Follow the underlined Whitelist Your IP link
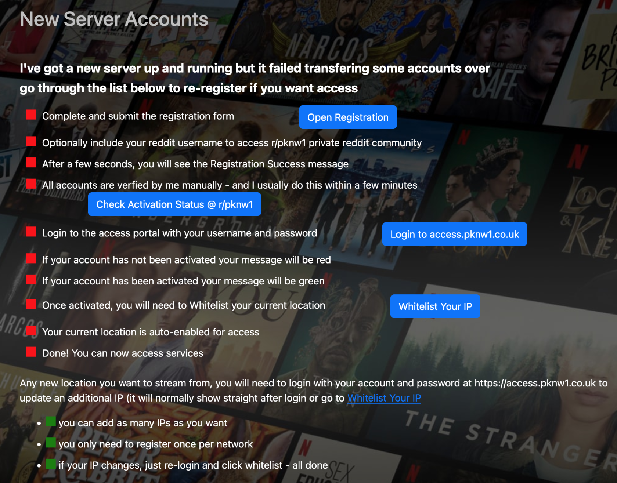The width and height of the screenshot is (617, 483). (x=384, y=398)
